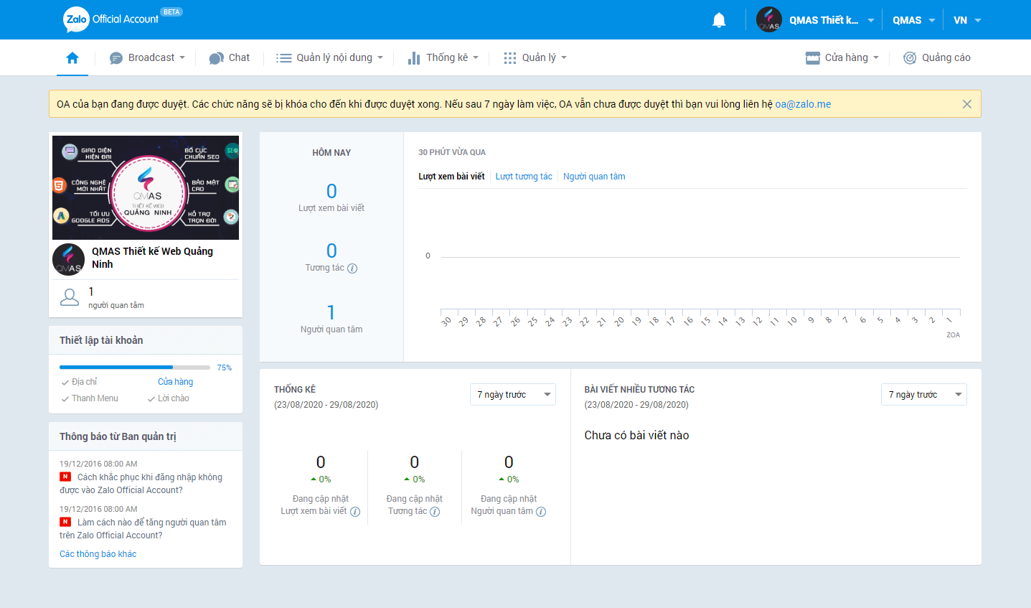Click the BETA badge beside Official Account
The image size is (1031, 608).
171,11
